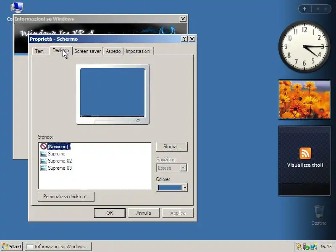The image size is (336, 252).
Task: Switch to the Desktop tab
Action: [61, 50]
